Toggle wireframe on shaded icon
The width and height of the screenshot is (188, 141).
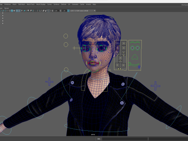pos(17,11)
